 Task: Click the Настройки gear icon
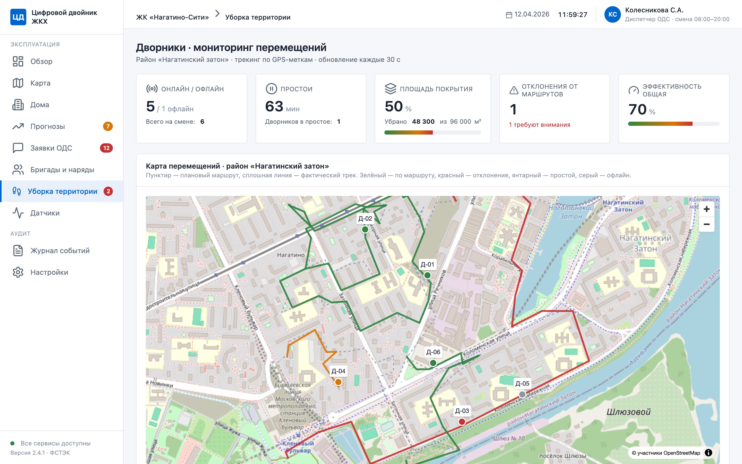click(18, 272)
